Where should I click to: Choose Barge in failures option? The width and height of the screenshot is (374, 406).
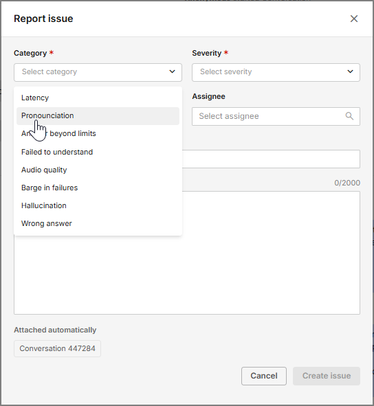coord(98,188)
